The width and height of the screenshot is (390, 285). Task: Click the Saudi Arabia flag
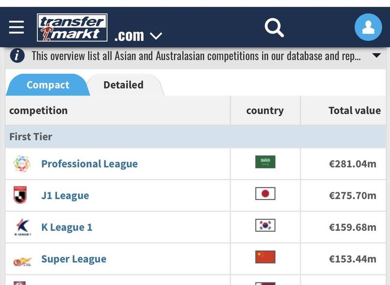[x=265, y=162]
